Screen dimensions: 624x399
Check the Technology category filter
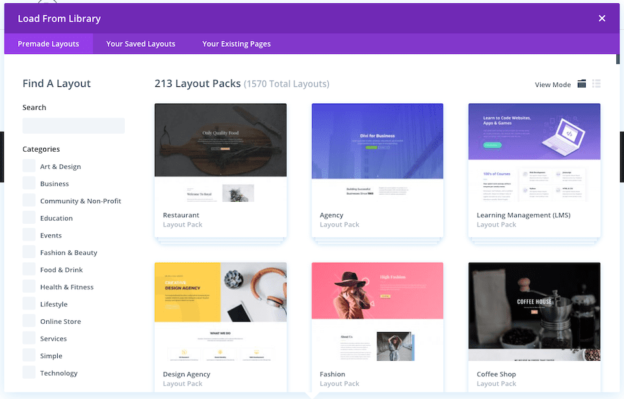pos(29,372)
